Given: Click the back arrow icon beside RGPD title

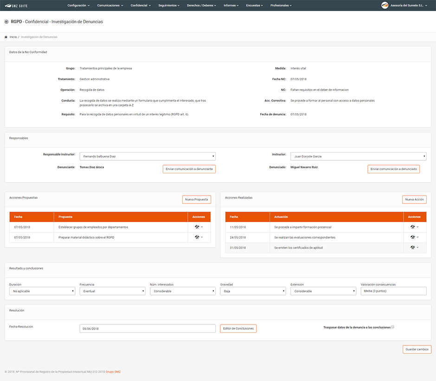Looking at the screenshot, I should coord(6,22).
